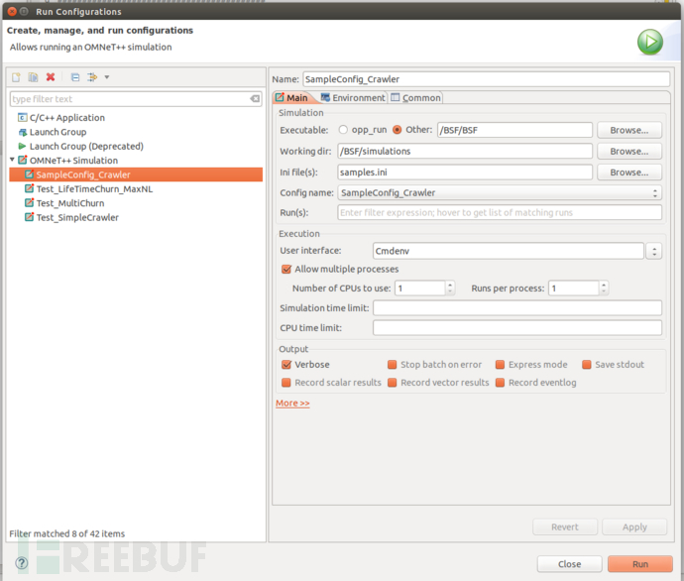
Task: Click the Close button
Action: tap(569, 564)
